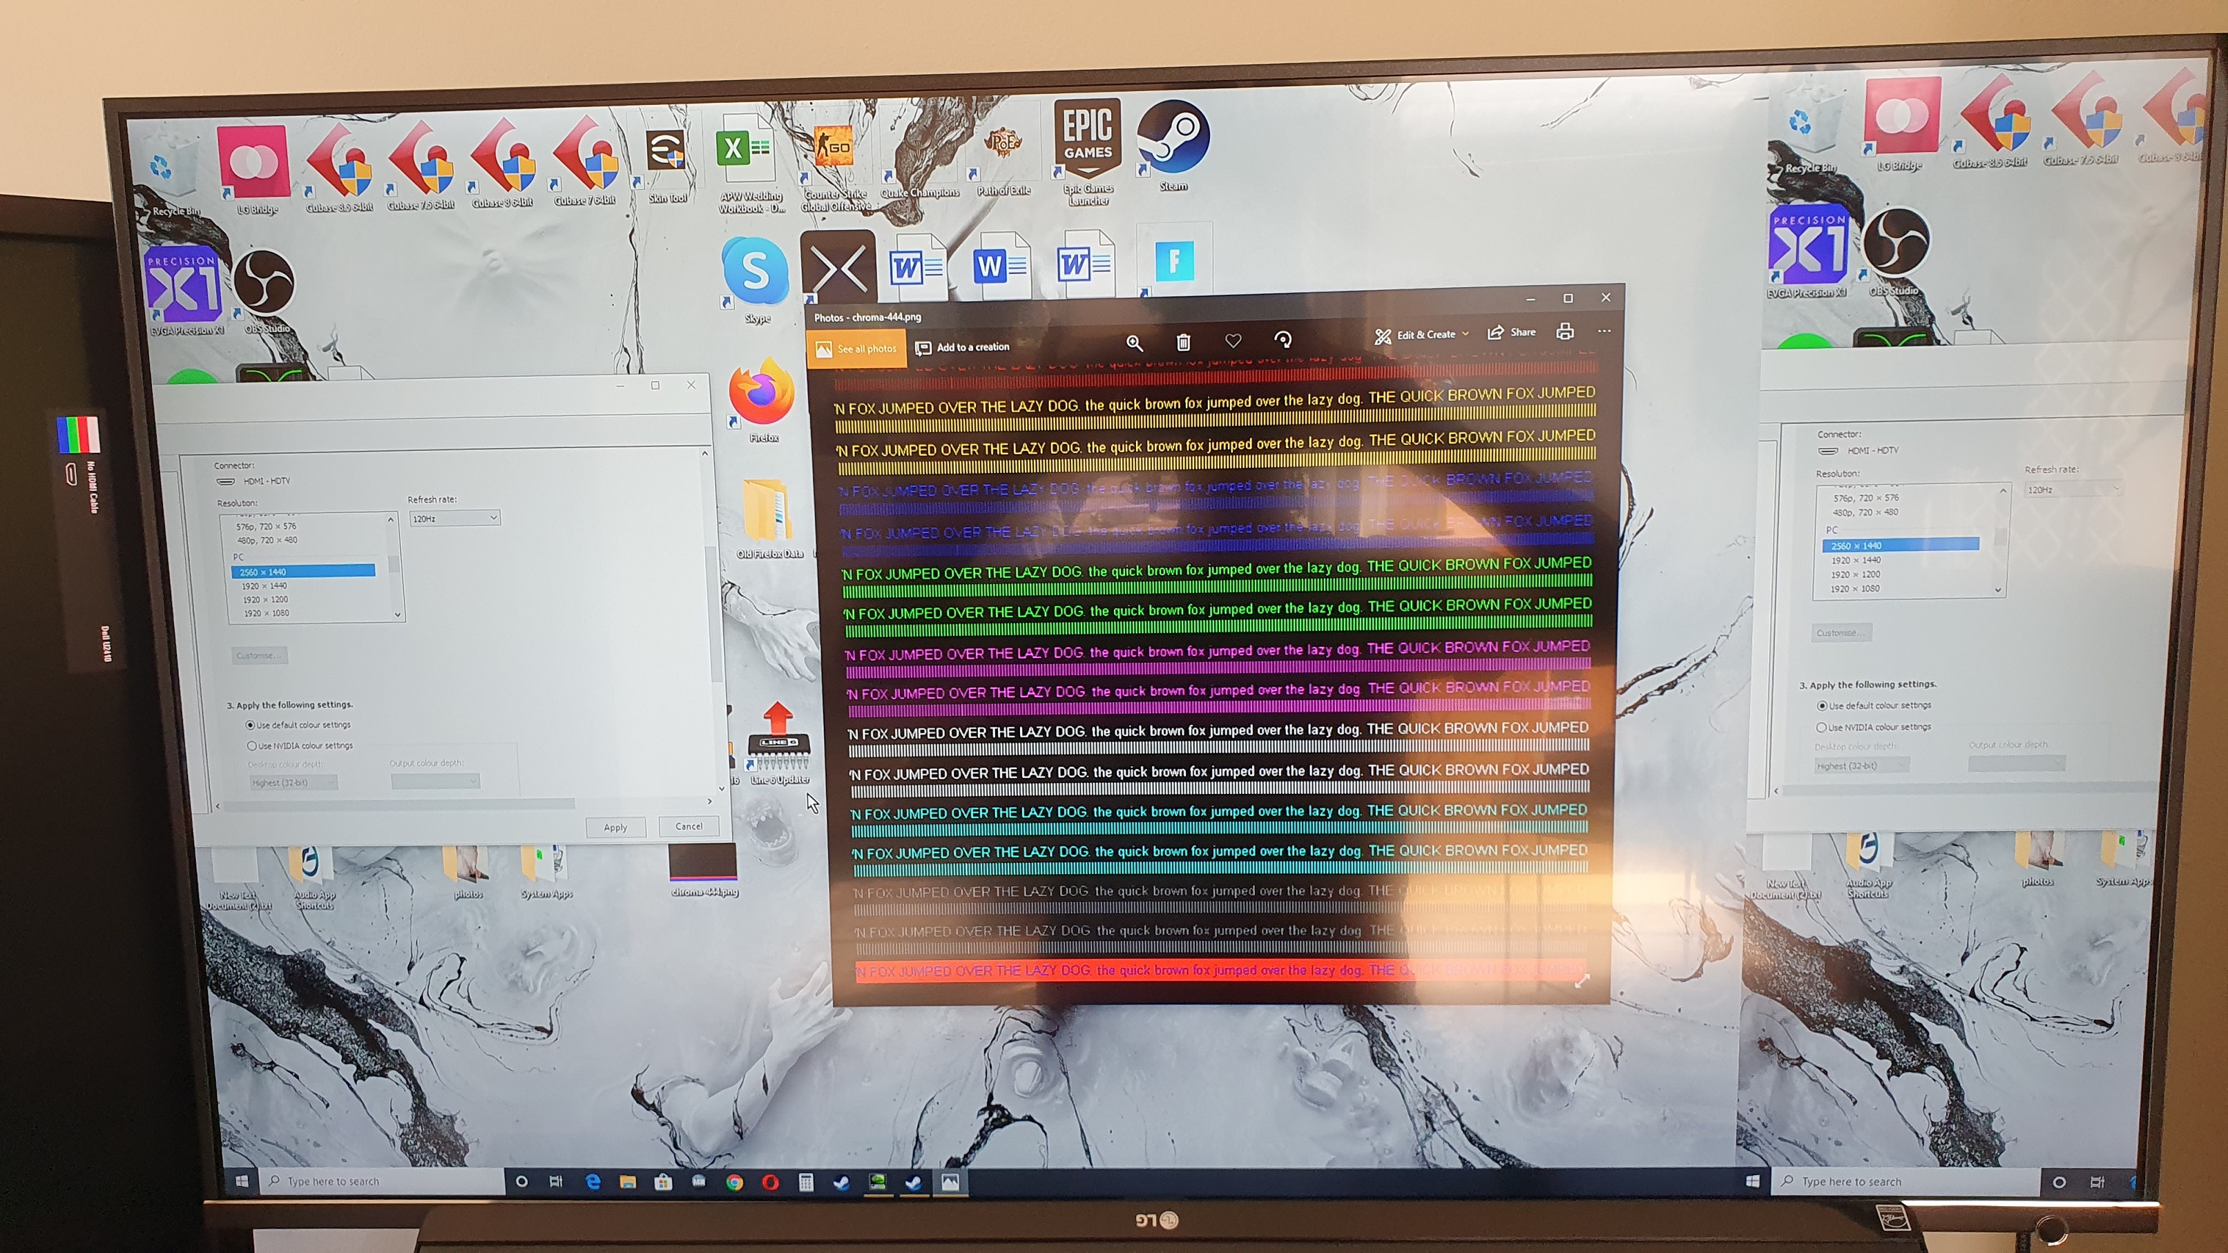Click the Cancel button
2228x1253 pixels.
click(x=689, y=826)
